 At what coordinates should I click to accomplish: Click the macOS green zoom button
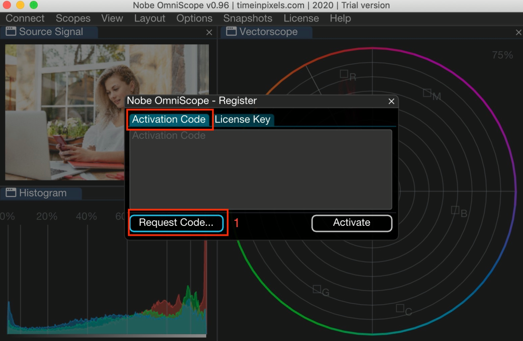click(x=34, y=5)
